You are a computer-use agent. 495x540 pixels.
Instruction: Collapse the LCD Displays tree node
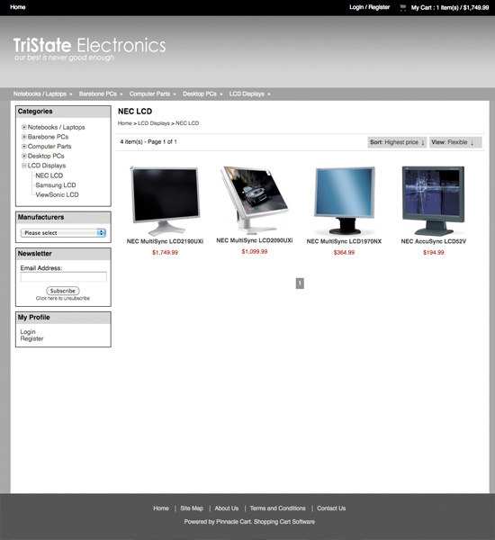click(x=24, y=166)
